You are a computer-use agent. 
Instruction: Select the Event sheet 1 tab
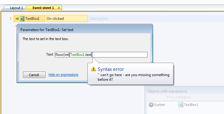(x=43, y=8)
